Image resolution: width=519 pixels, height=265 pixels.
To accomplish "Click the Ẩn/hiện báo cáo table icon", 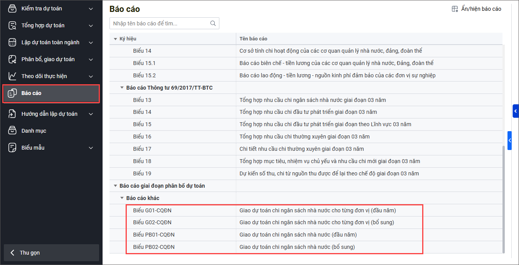I will pyautogui.click(x=455, y=9).
